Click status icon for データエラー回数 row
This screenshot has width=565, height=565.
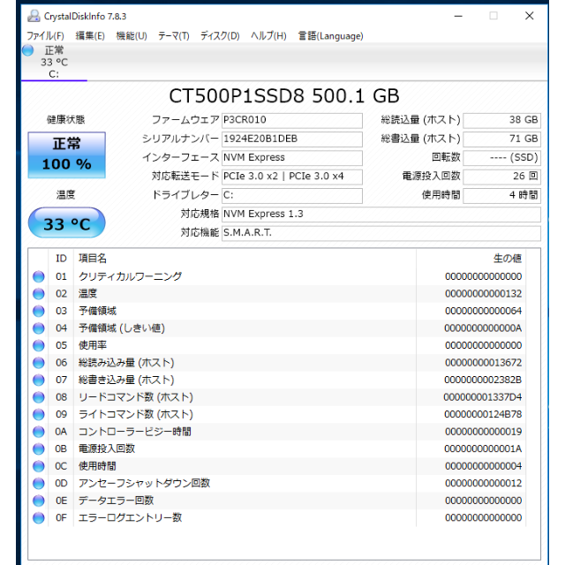(x=39, y=501)
